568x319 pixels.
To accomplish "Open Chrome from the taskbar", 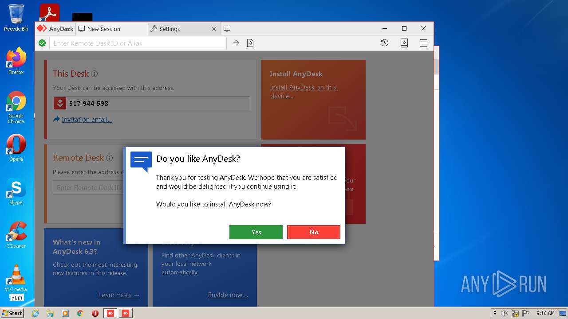I will (80, 313).
